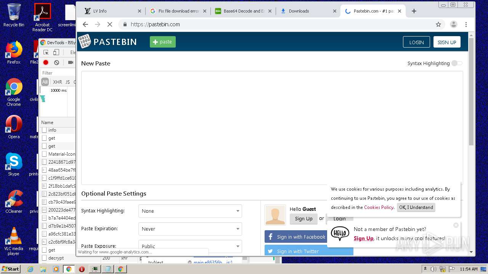Toggle DevTools device toolbar icon
The width and height of the screenshot is (488, 274).
click(56, 53)
